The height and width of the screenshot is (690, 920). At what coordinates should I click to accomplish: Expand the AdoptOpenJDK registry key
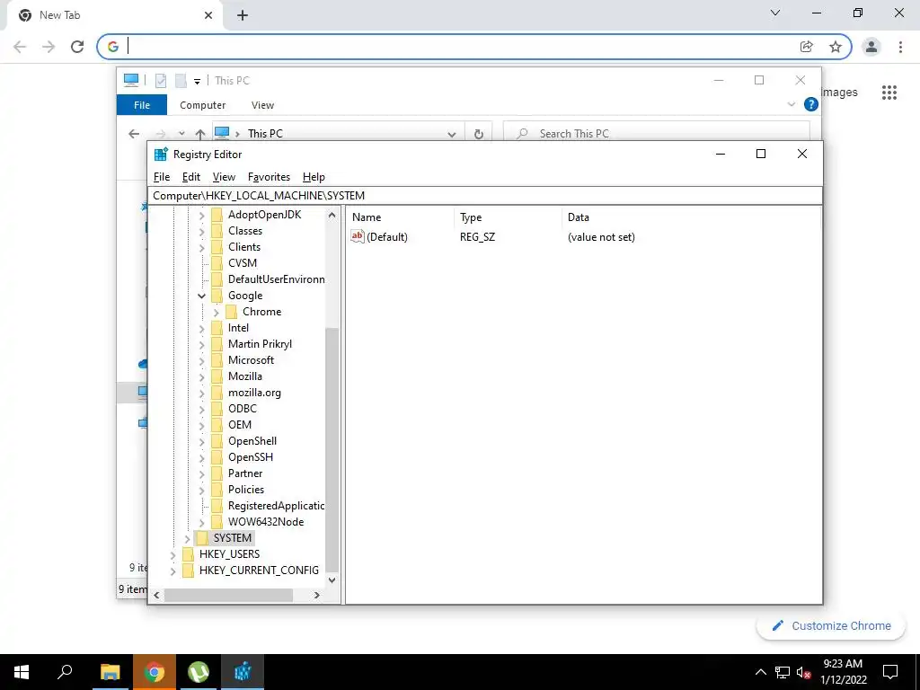coord(201,216)
